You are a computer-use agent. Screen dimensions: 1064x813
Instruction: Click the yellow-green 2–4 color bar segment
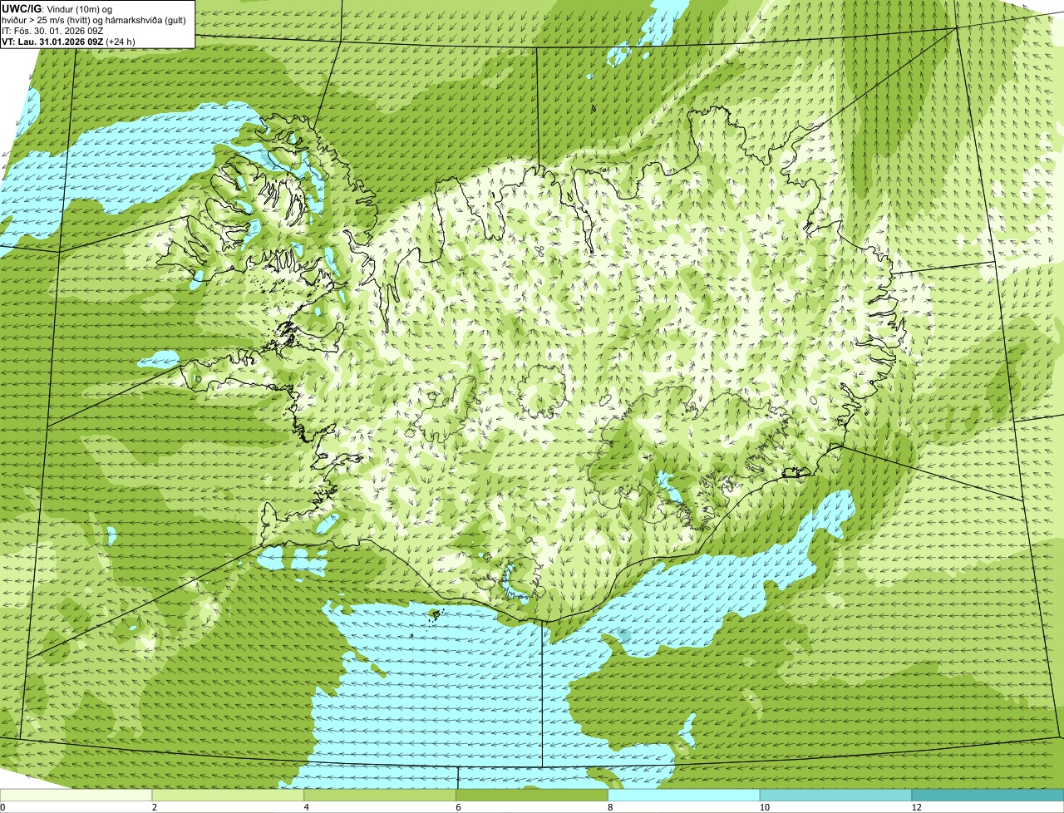(229, 796)
